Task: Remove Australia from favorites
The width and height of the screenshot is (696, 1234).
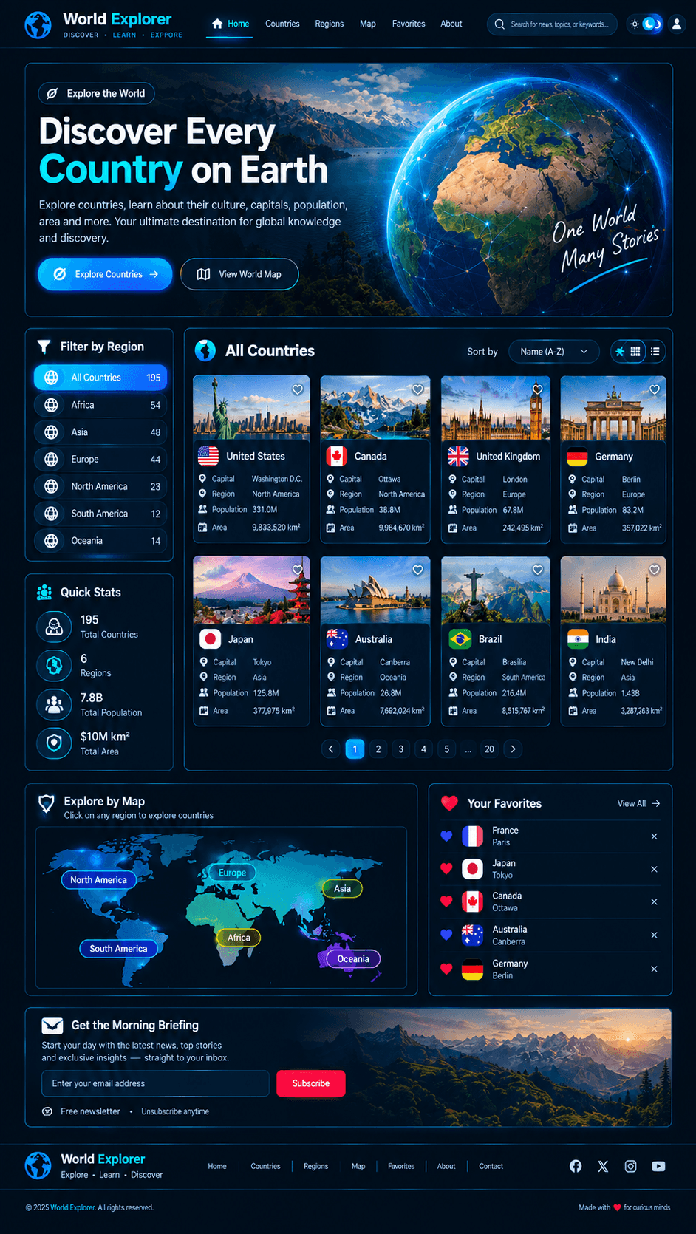Action: (x=654, y=935)
